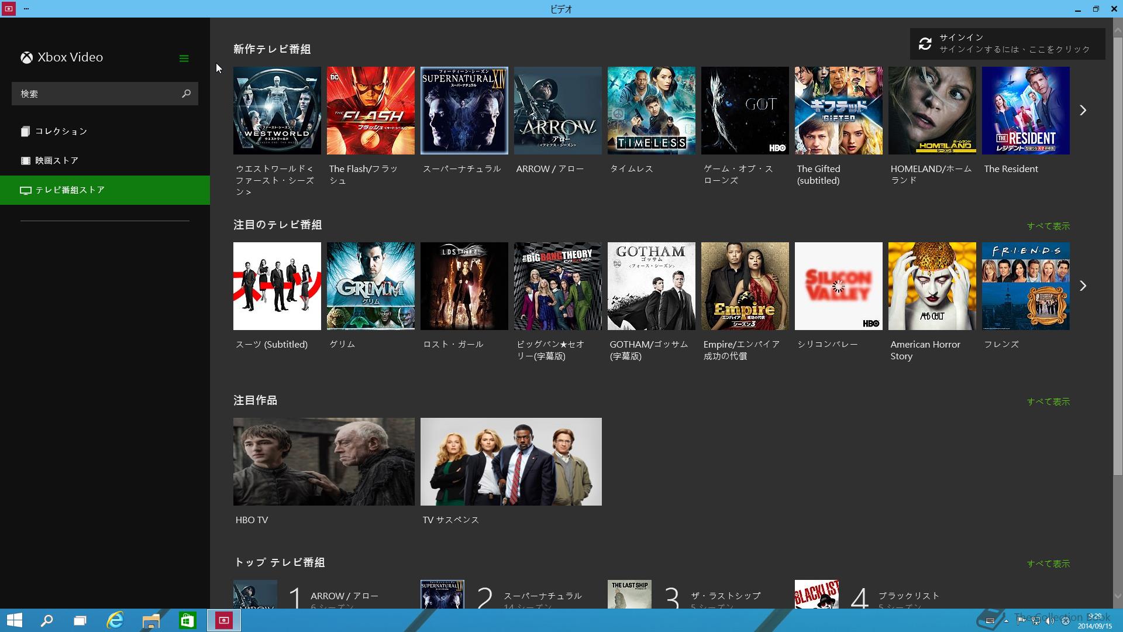Click the The Gifted (subtitled) title

[819, 174]
